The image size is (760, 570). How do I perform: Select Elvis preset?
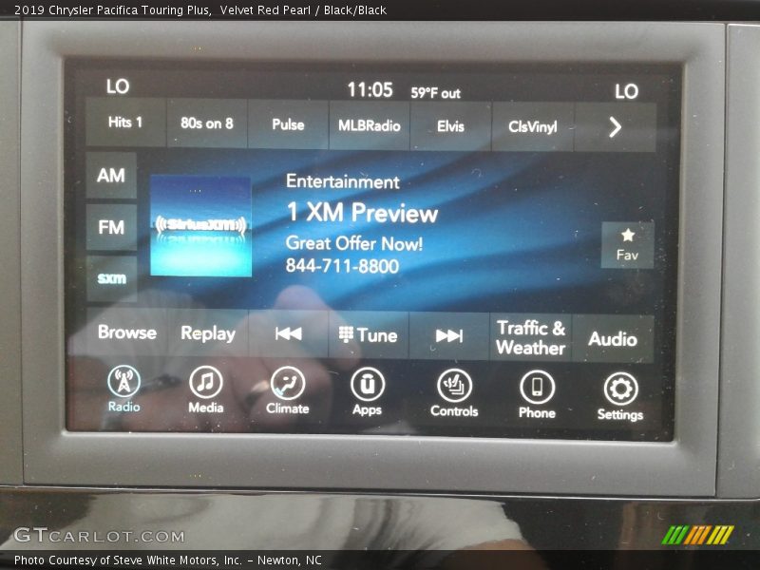[450, 126]
